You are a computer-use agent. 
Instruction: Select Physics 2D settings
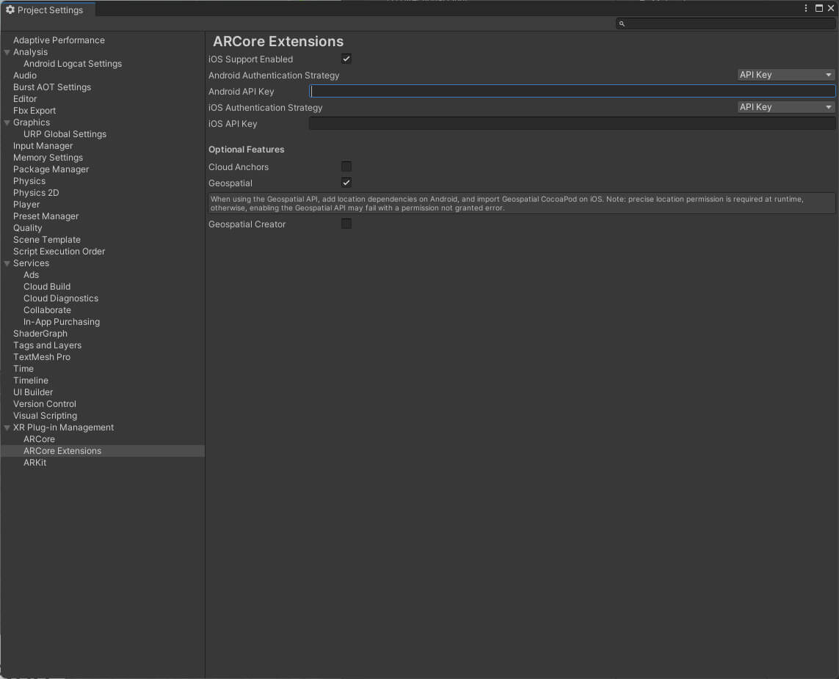pyautogui.click(x=36, y=193)
